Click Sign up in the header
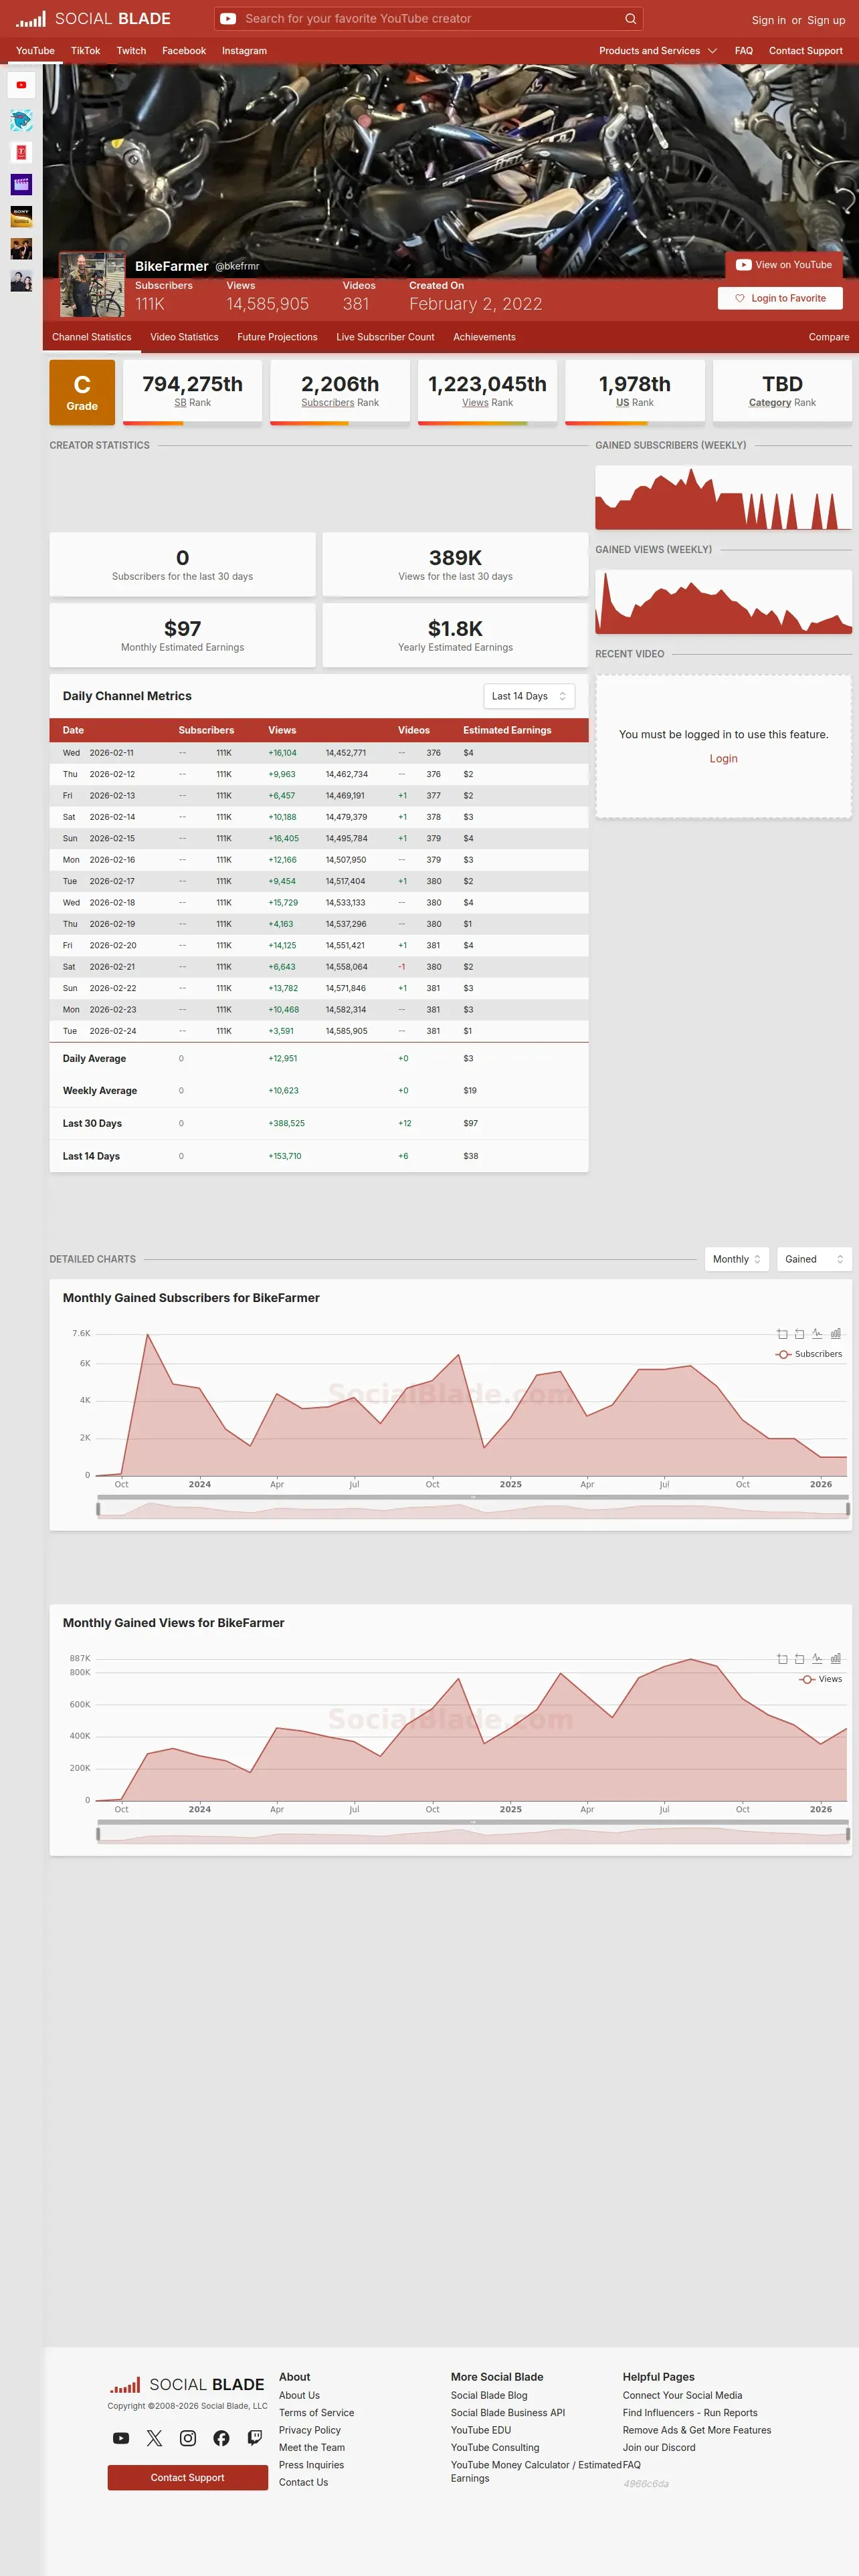This screenshot has height=2576, width=859. (x=826, y=20)
